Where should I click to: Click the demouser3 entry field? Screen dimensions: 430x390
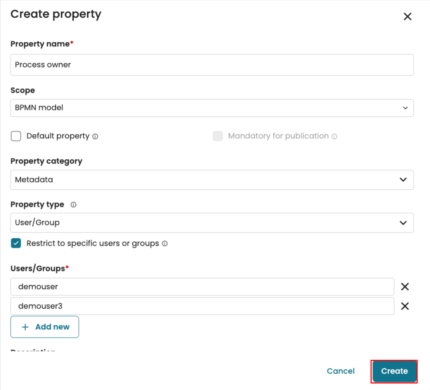pyautogui.click(x=202, y=306)
